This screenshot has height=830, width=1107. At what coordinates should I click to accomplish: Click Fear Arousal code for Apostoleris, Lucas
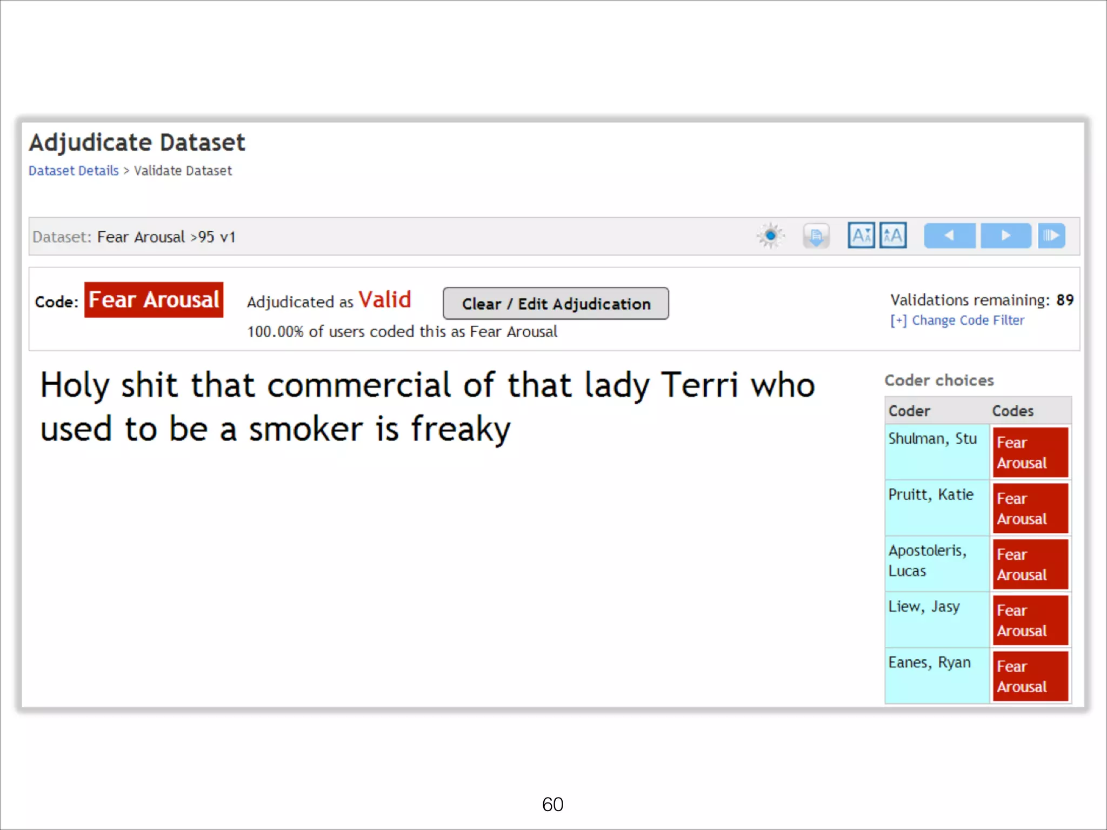tap(1030, 565)
